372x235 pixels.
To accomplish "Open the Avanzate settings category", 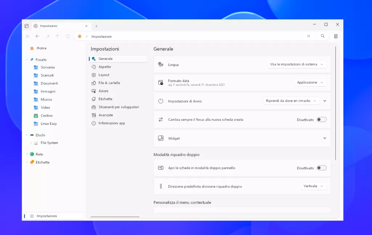I will point(118,115).
